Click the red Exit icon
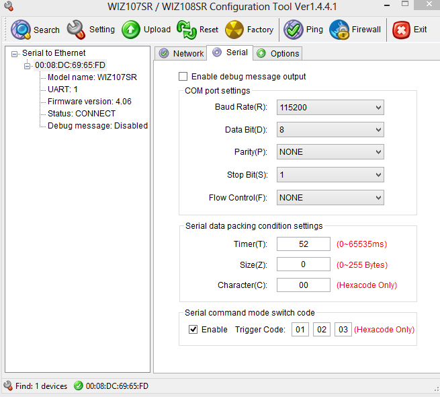Screen dimensions: 440x397 pyautogui.click(x=401, y=30)
